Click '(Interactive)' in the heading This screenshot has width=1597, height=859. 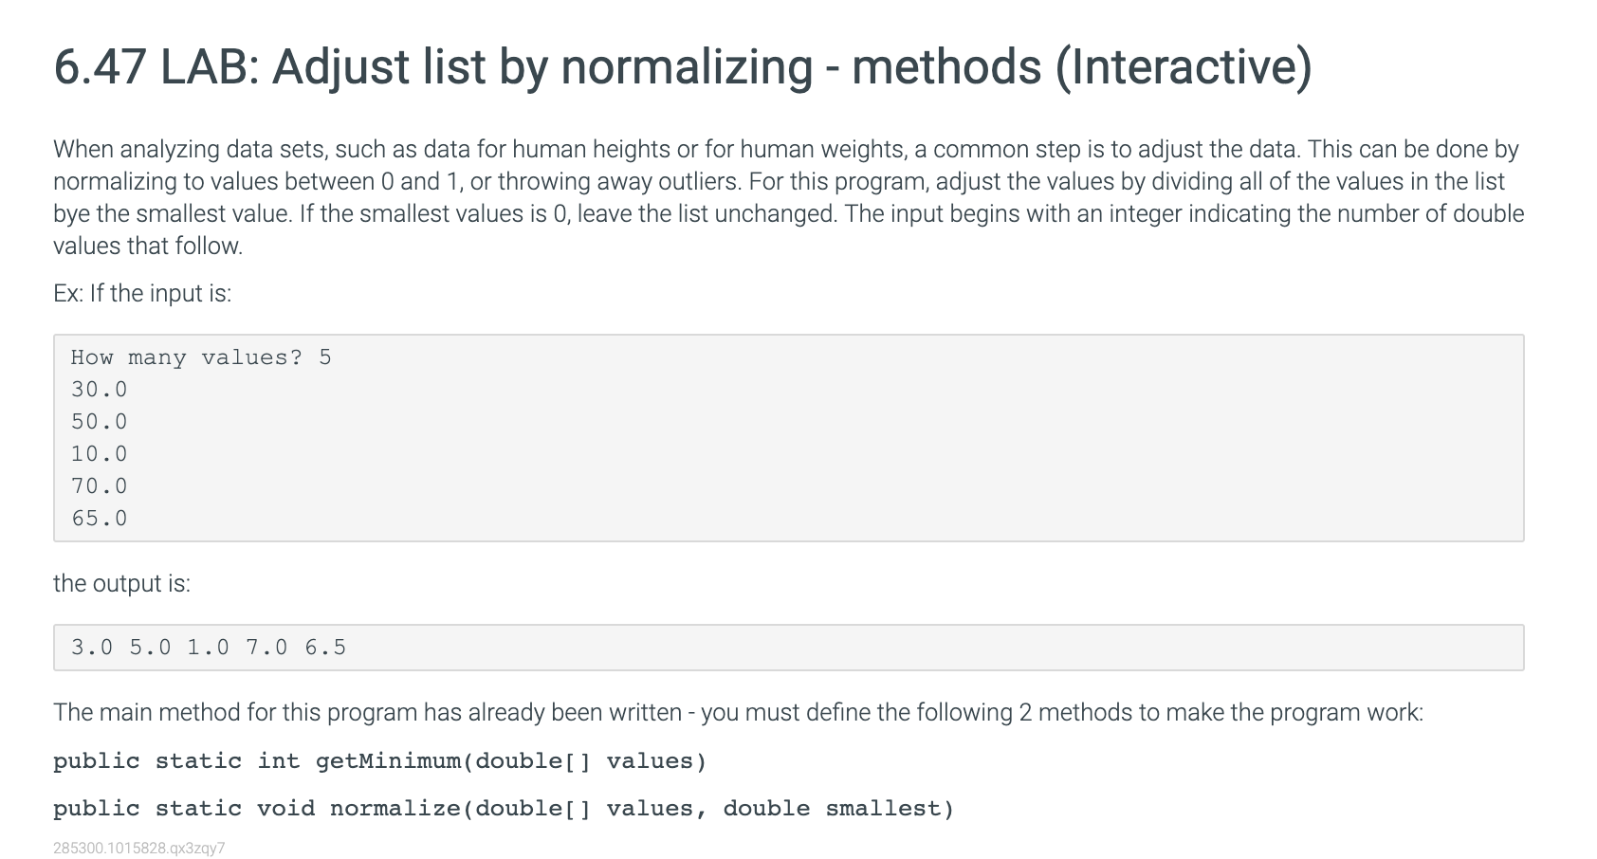pyautogui.click(x=1184, y=67)
